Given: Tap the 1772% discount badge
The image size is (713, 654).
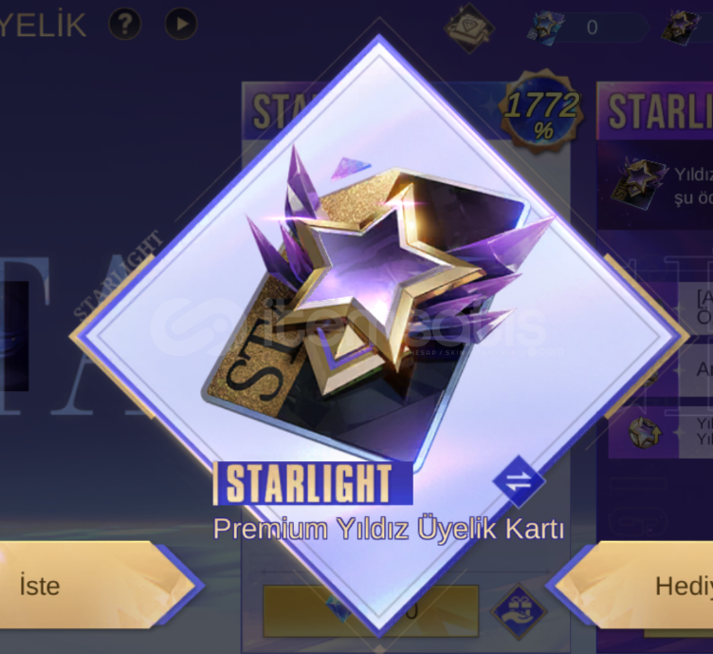Looking at the screenshot, I should (x=541, y=111).
